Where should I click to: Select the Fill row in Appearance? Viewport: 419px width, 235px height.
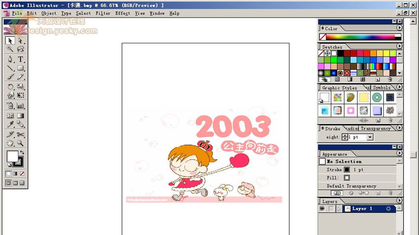click(x=358, y=178)
